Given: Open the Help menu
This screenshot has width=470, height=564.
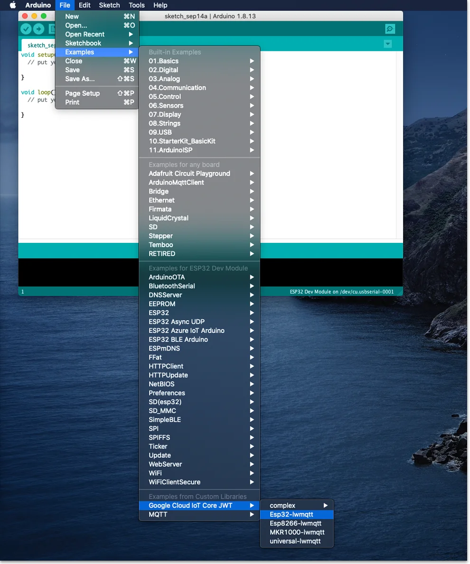Looking at the screenshot, I should point(160,5).
